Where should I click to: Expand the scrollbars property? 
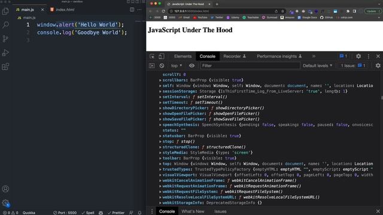(x=160, y=80)
